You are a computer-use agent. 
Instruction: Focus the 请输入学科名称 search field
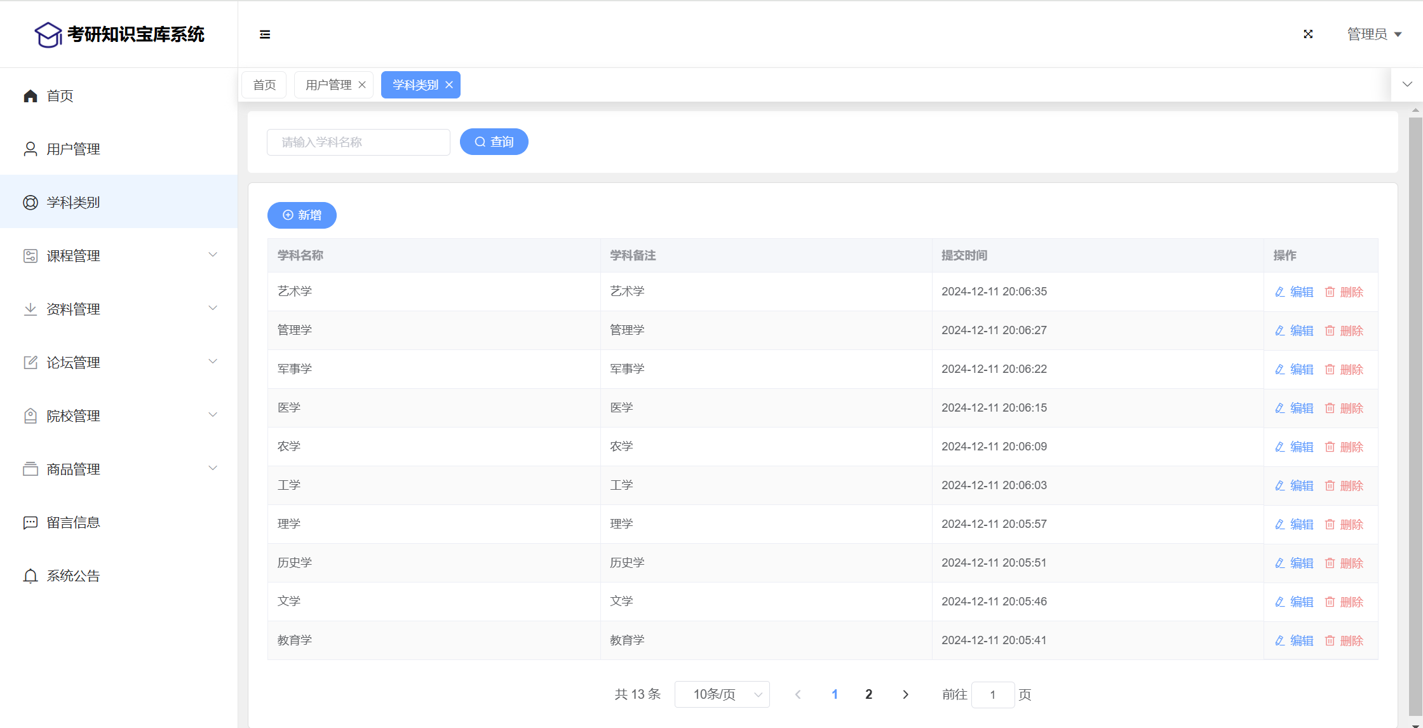[x=358, y=142]
